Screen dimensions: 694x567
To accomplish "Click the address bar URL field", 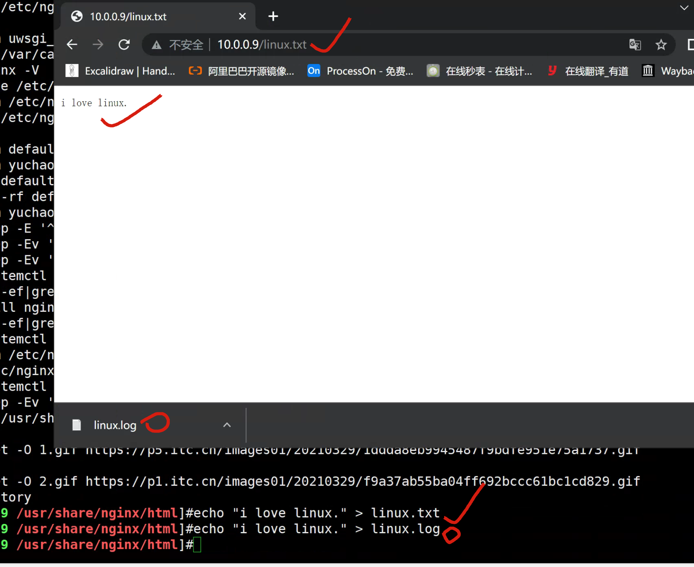I will point(389,45).
